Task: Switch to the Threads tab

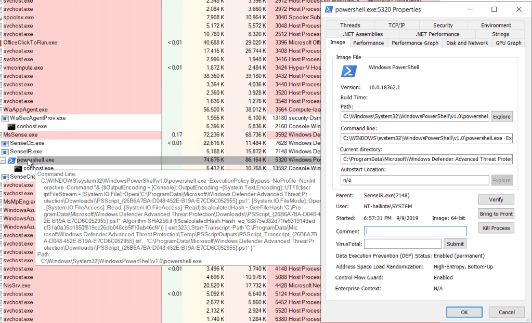Action: pyautogui.click(x=350, y=25)
